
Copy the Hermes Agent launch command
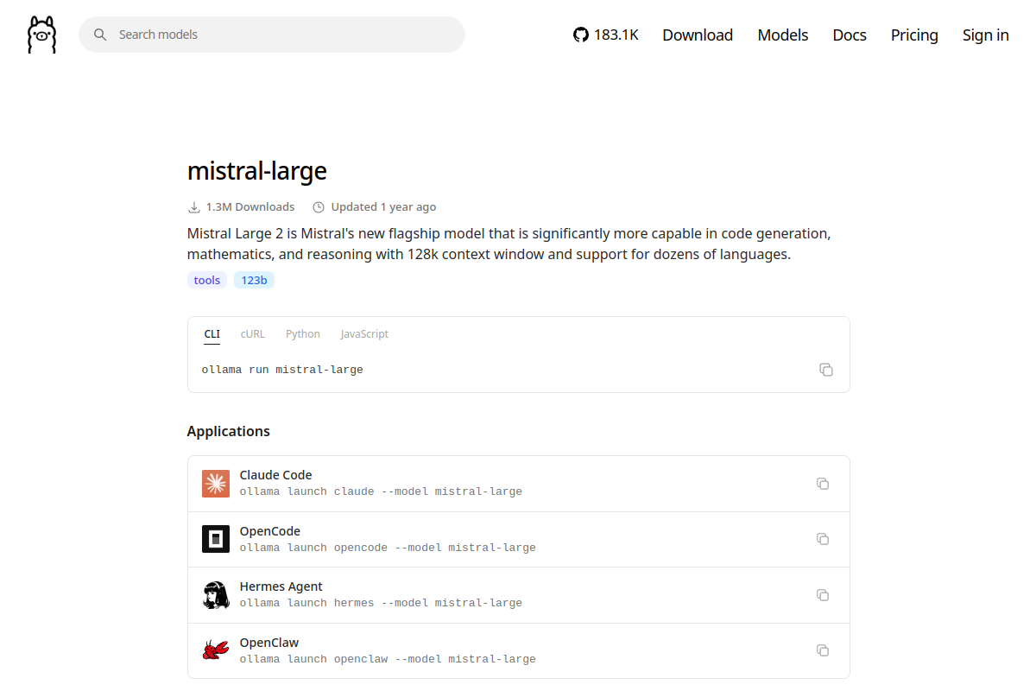[823, 595]
